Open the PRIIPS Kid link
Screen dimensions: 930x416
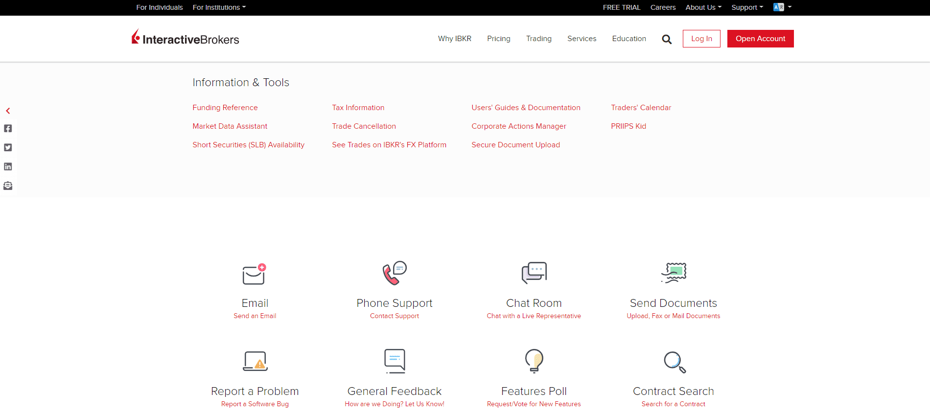click(628, 126)
